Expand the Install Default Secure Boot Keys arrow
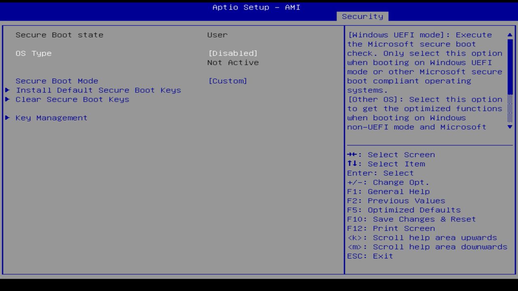 tap(7, 90)
